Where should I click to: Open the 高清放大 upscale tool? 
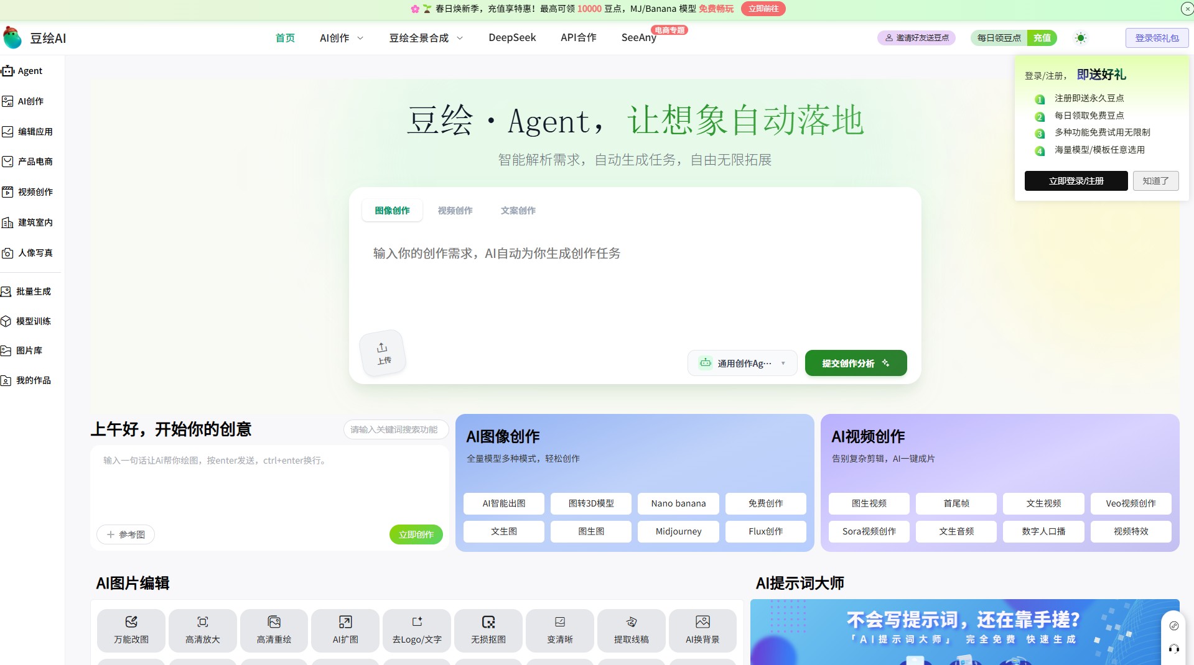tap(202, 630)
